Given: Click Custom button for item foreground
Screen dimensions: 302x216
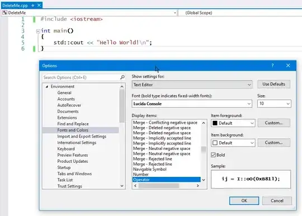Looking at the screenshot, I should pyautogui.click(x=273, y=123).
